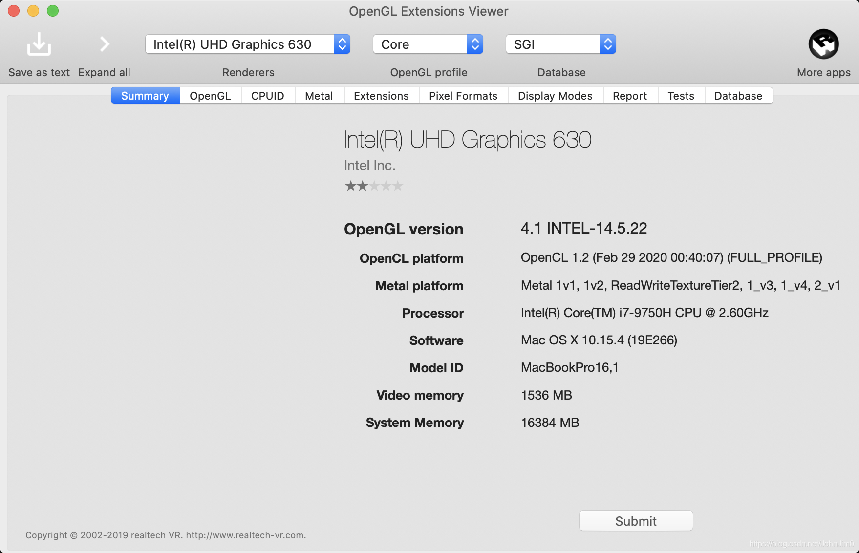Click the Model ID value MacBookPro16,1
This screenshot has height=553, width=859.
[x=570, y=367]
